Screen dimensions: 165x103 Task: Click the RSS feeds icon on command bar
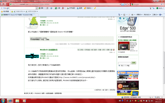124,15
